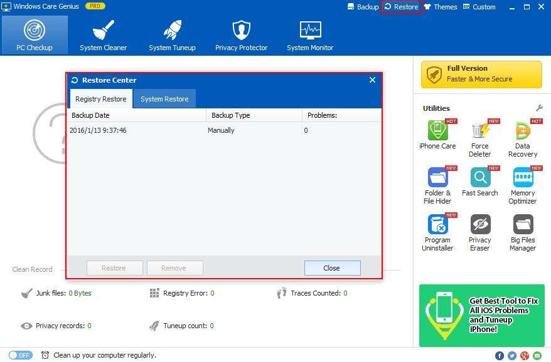Open System Monitor icon

[x=310, y=31]
